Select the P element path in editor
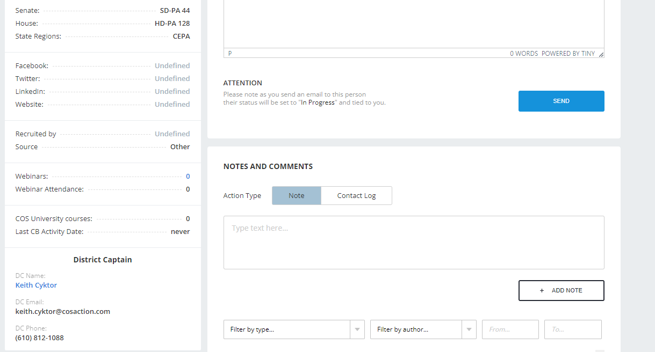Screen dimensions: 655x352 (230, 54)
